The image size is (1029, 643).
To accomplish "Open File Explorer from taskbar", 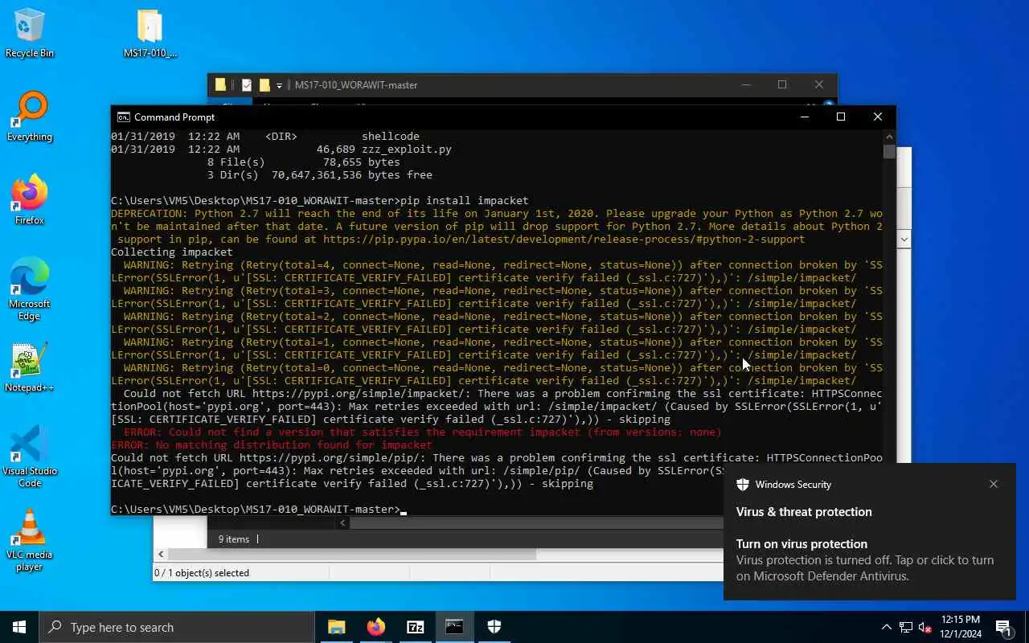I will (x=336, y=627).
